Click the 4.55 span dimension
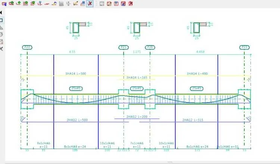 click(72, 52)
